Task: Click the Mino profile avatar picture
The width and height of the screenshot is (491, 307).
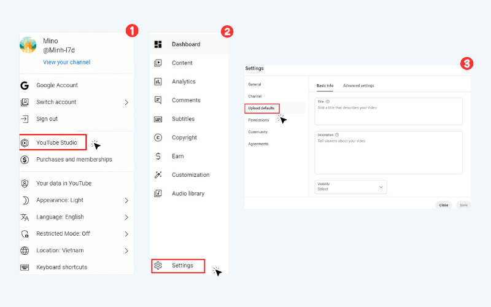Action: 28,45
